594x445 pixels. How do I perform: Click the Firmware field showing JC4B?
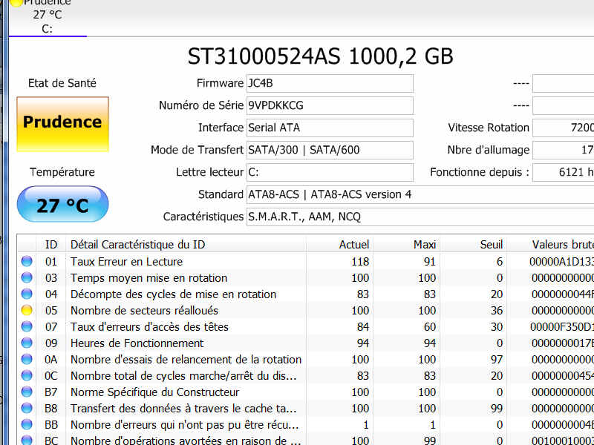pyautogui.click(x=330, y=83)
